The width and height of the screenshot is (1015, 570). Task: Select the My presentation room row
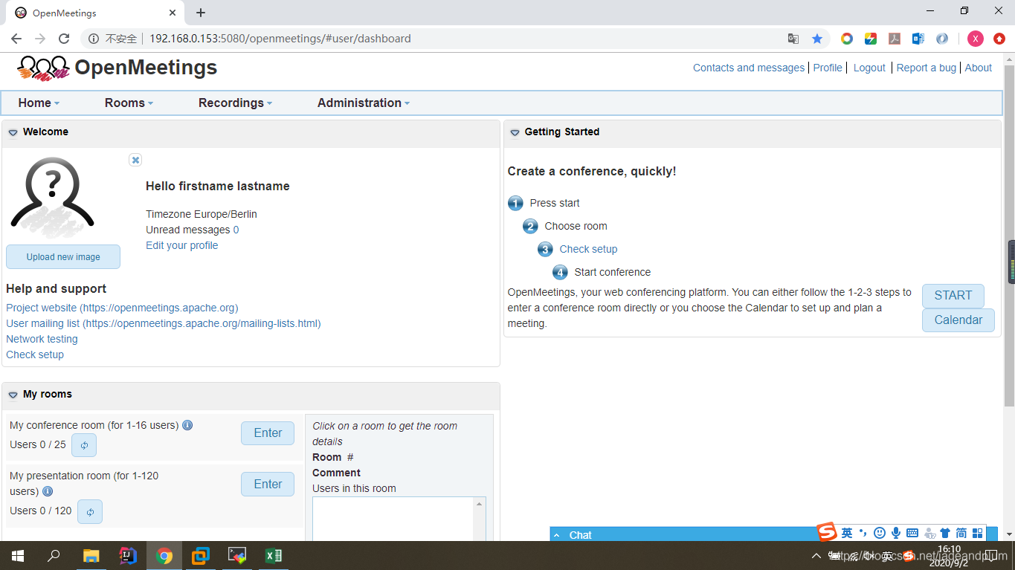coord(153,496)
